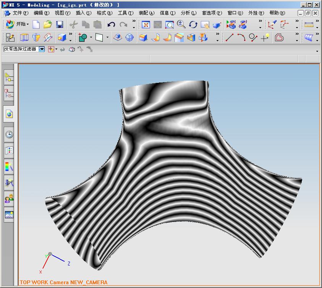Open the 格式(R) menu

(105, 13)
